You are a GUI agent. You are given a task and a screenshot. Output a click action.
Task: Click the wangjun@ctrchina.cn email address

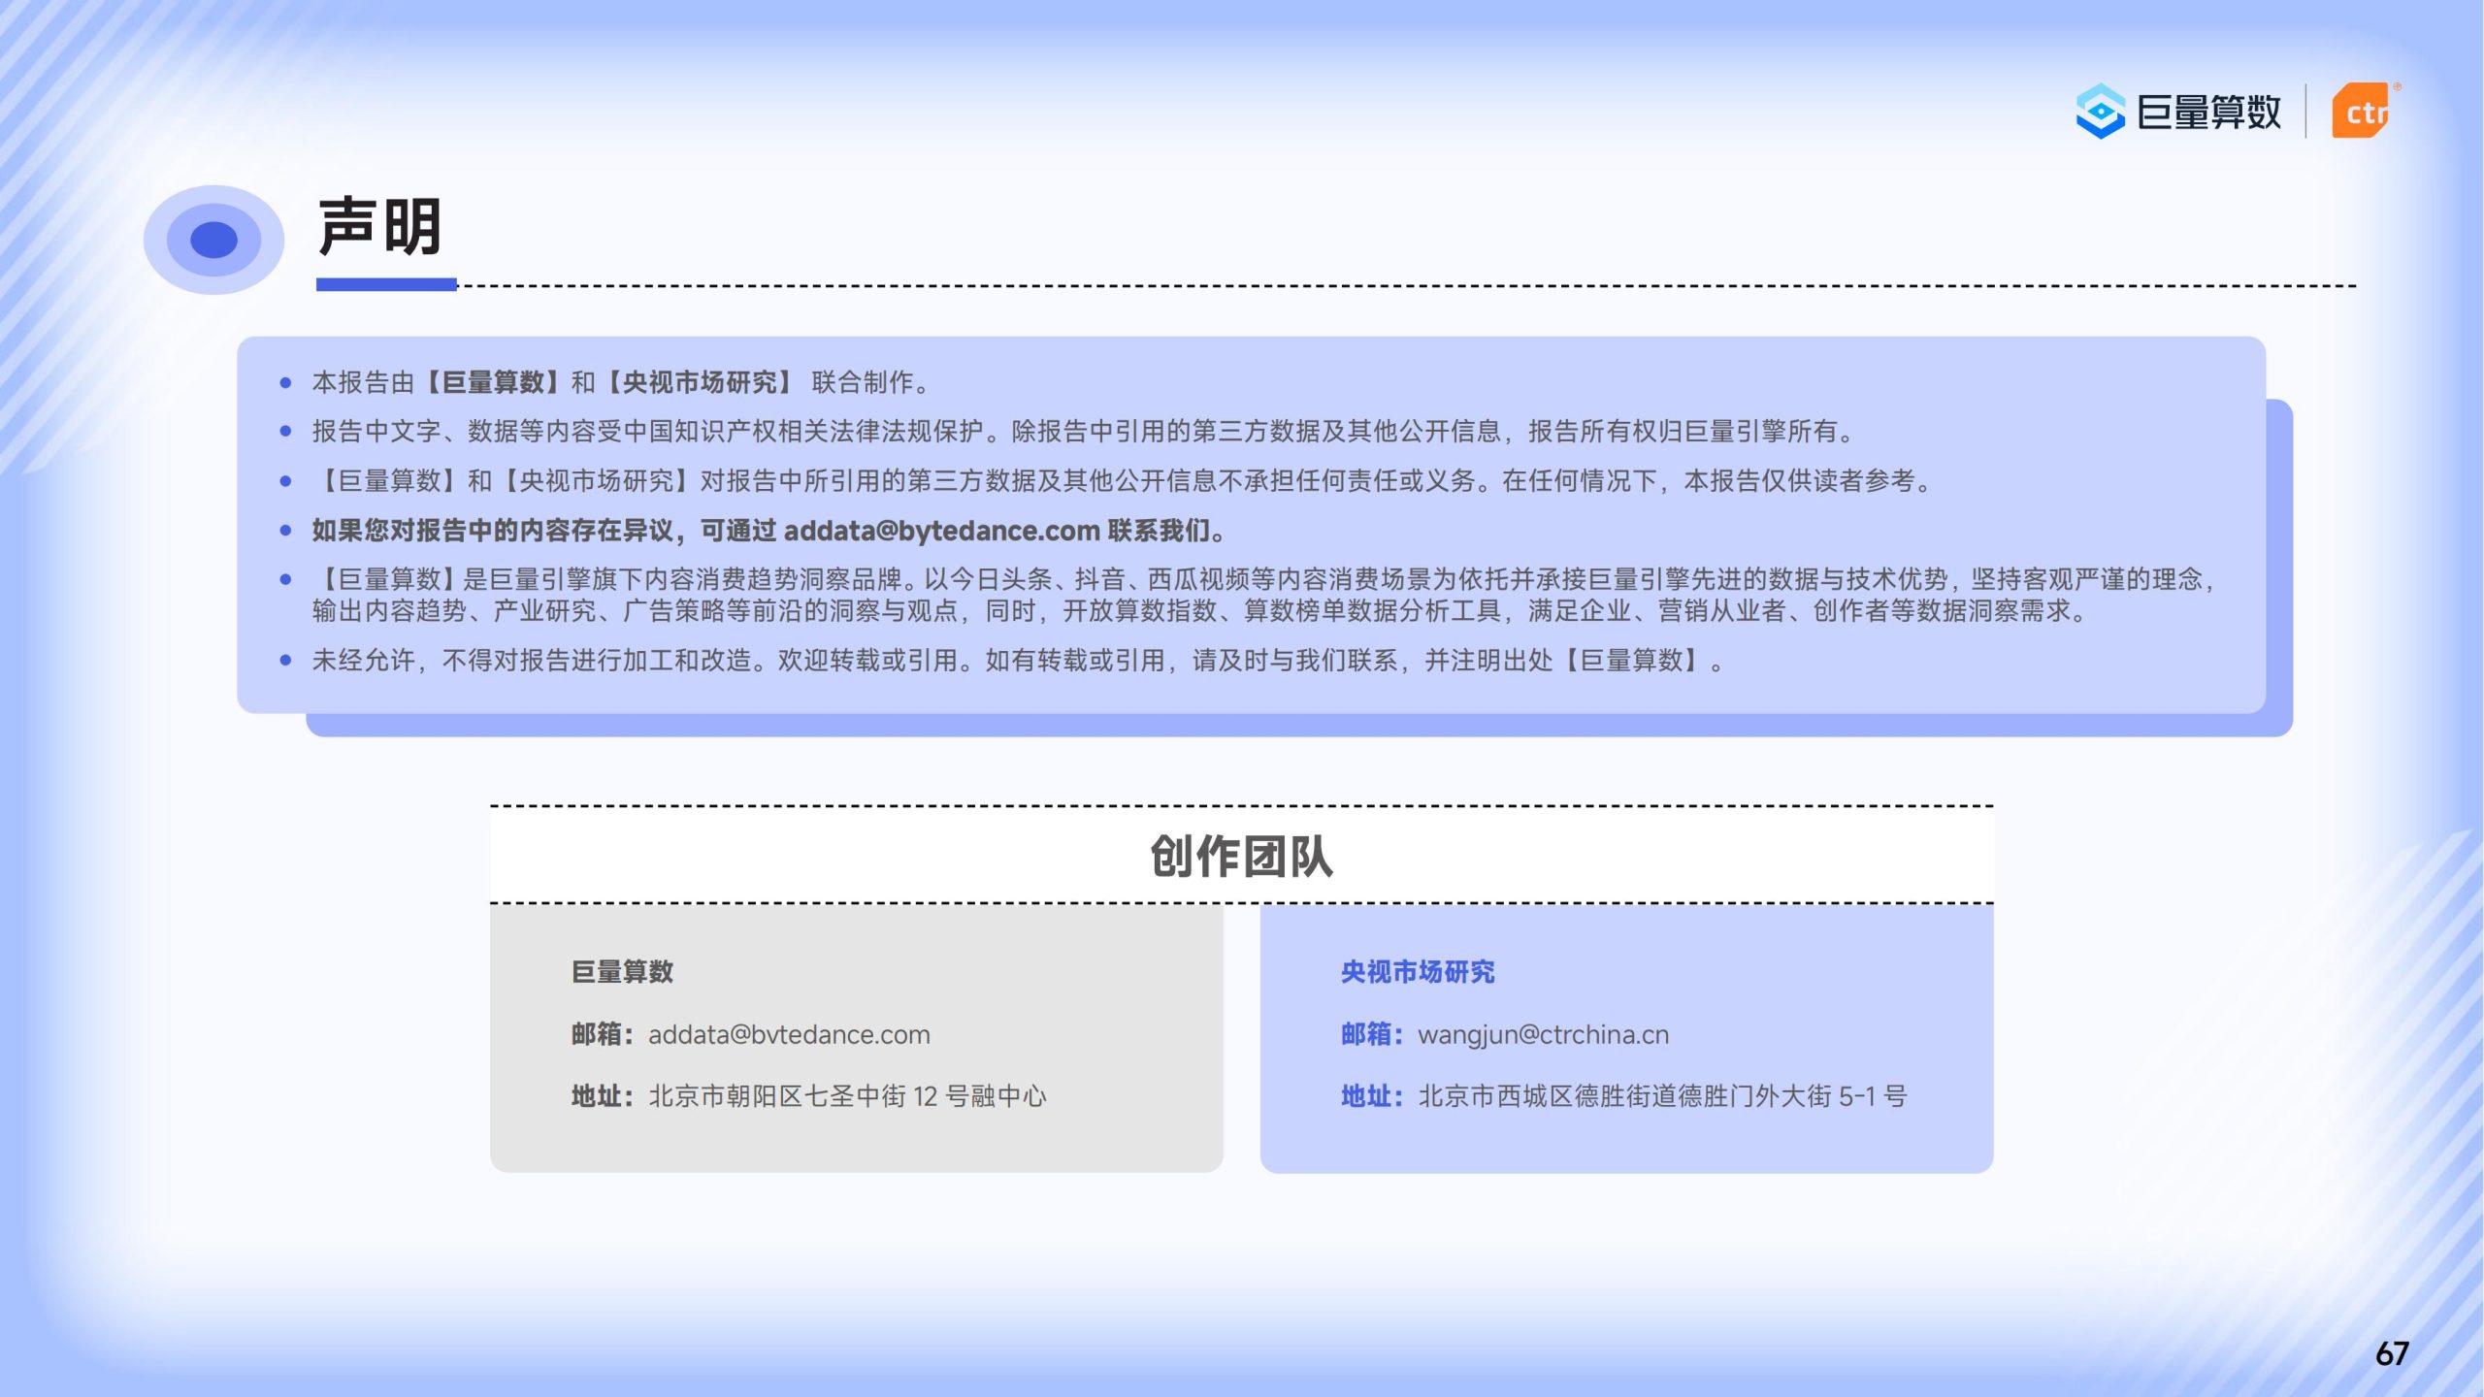click(1543, 1034)
